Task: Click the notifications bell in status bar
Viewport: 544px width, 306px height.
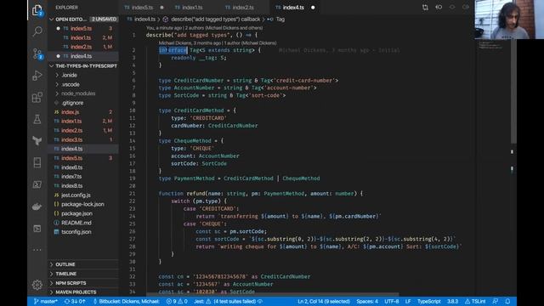Action: point(507,301)
